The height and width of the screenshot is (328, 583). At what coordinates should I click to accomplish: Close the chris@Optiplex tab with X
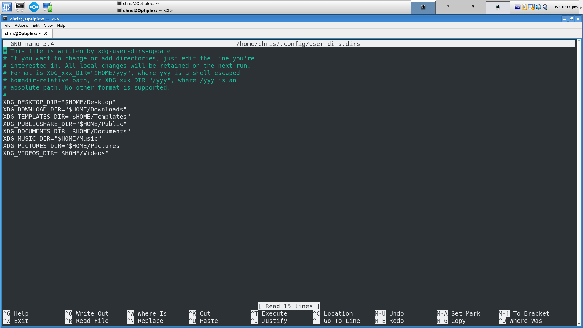click(46, 33)
